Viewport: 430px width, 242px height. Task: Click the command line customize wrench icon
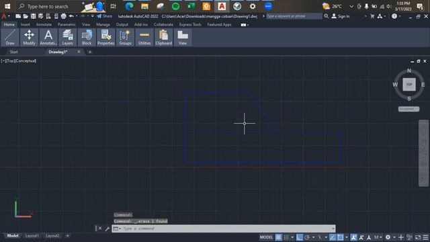pyautogui.click(x=107, y=229)
